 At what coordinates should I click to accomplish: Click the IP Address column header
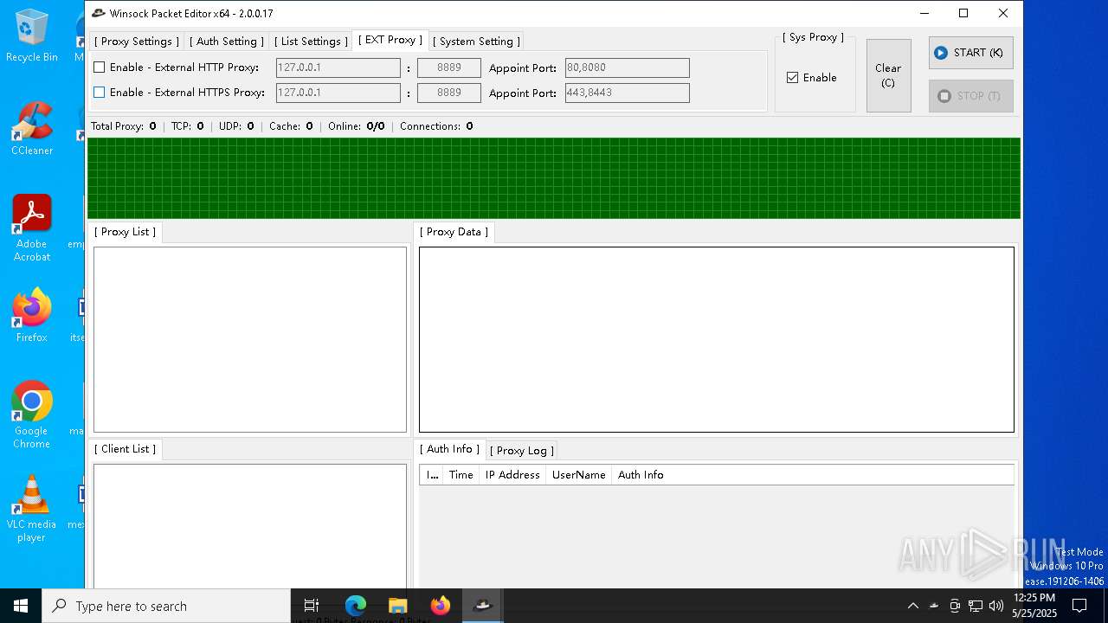[x=512, y=475]
